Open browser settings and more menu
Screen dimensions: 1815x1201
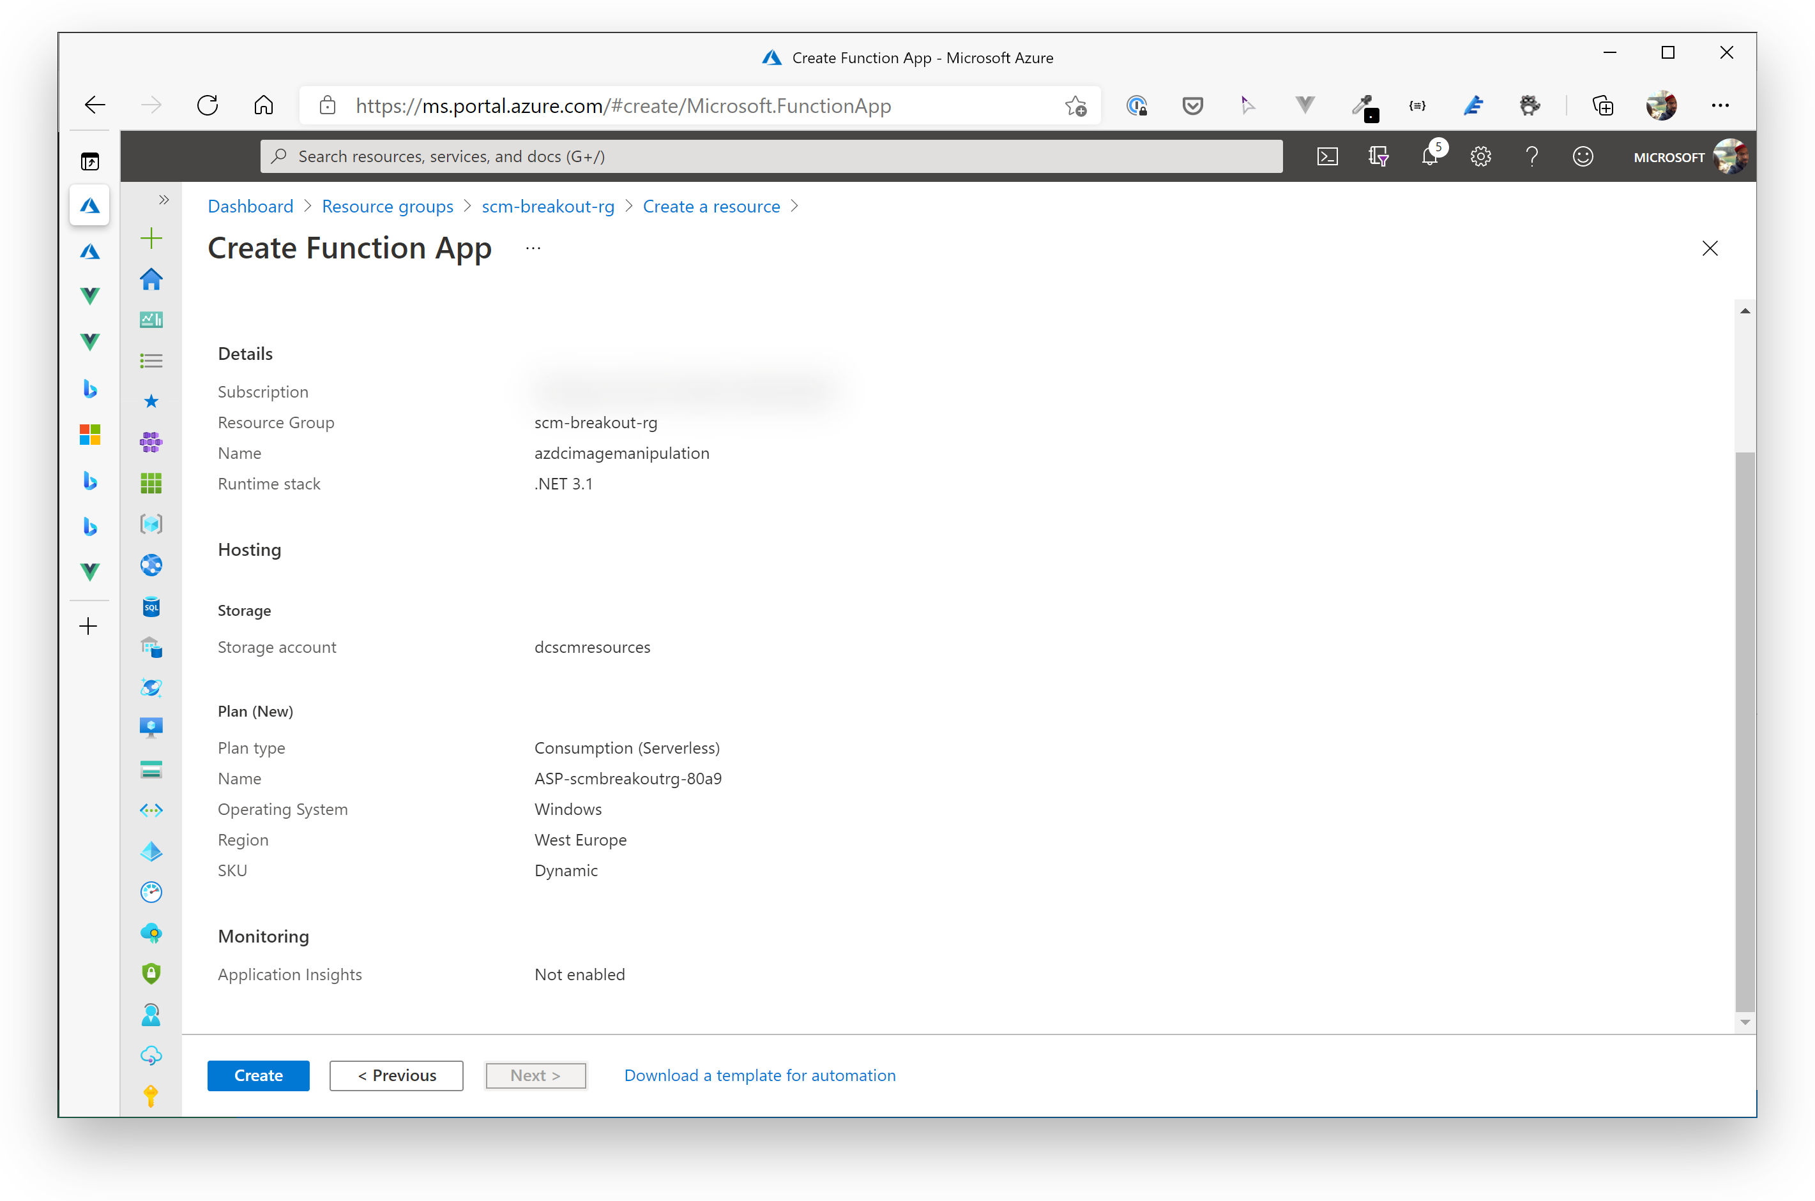pos(1720,105)
